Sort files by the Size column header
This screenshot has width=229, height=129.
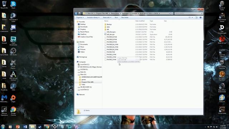(165, 21)
